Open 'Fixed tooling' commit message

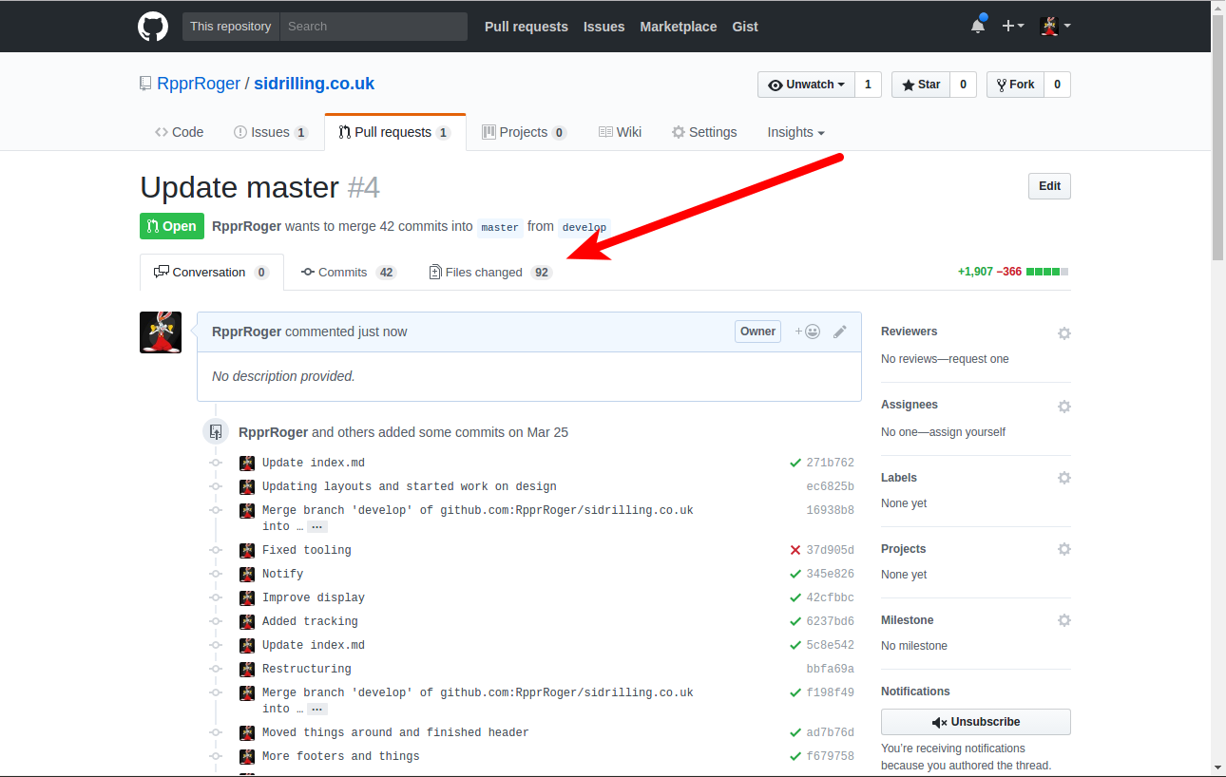(x=307, y=551)
